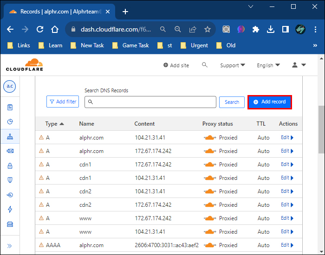Screen dimensions: 325x255
Task: Click the browser home icon
Action: (55, 29)
